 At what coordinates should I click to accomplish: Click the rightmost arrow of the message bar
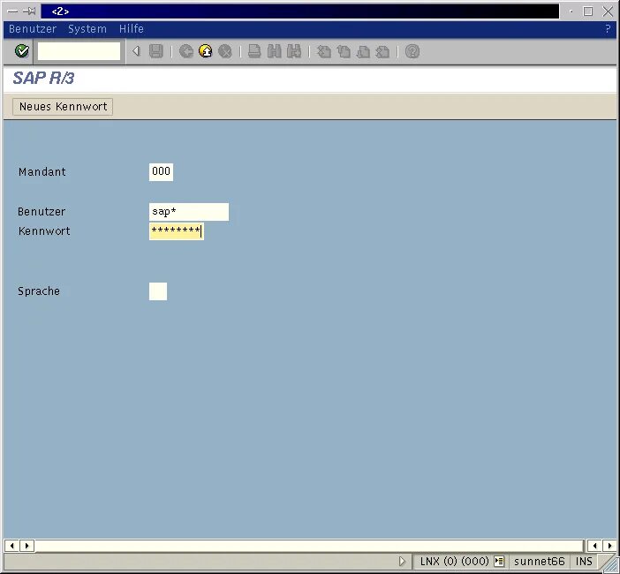[609, 546]
